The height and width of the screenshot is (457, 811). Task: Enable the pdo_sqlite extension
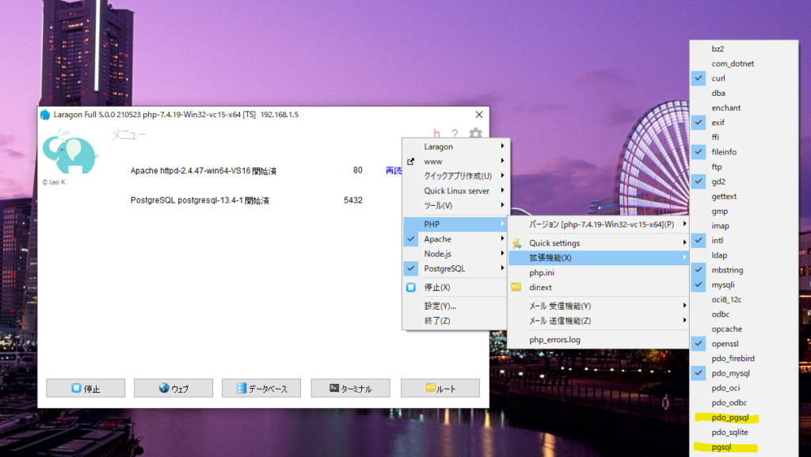point(744,432)
